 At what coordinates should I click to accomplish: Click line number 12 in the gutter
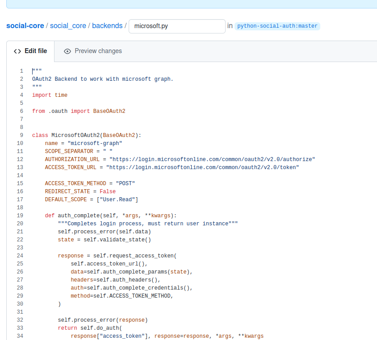tap(20, 159)
